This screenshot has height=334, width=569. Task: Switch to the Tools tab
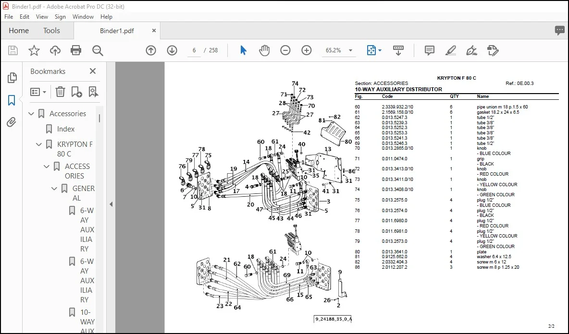[x=51, y=30]
